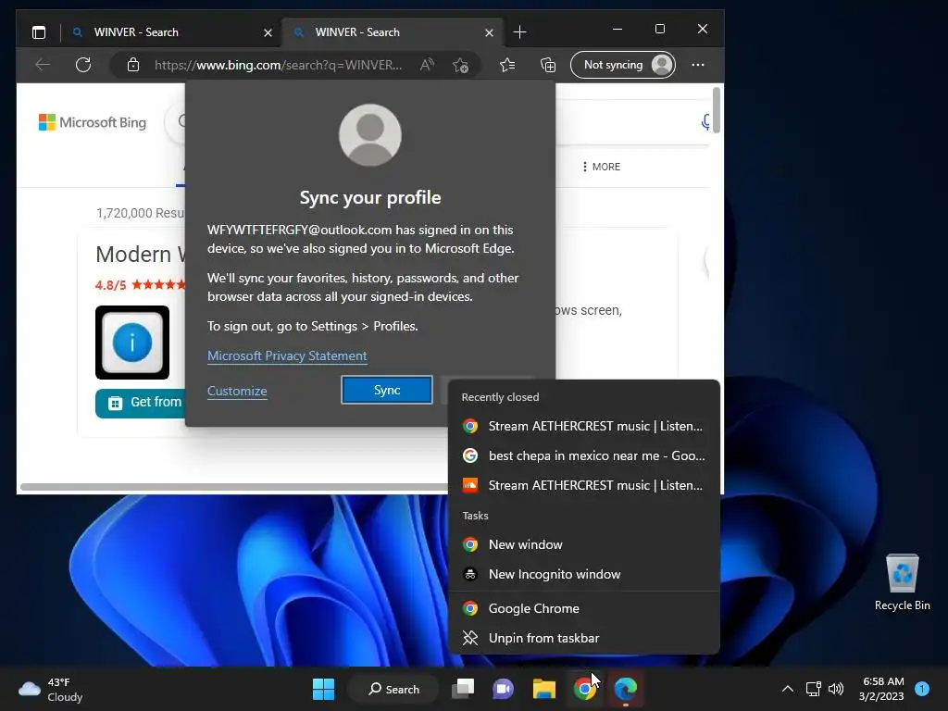
Task: Expand the MORE search options on Bing
Action: pyautogui.click(x=601, y=167)
